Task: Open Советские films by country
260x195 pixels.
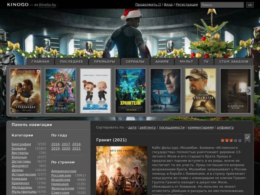Action: tap(60, 193)
